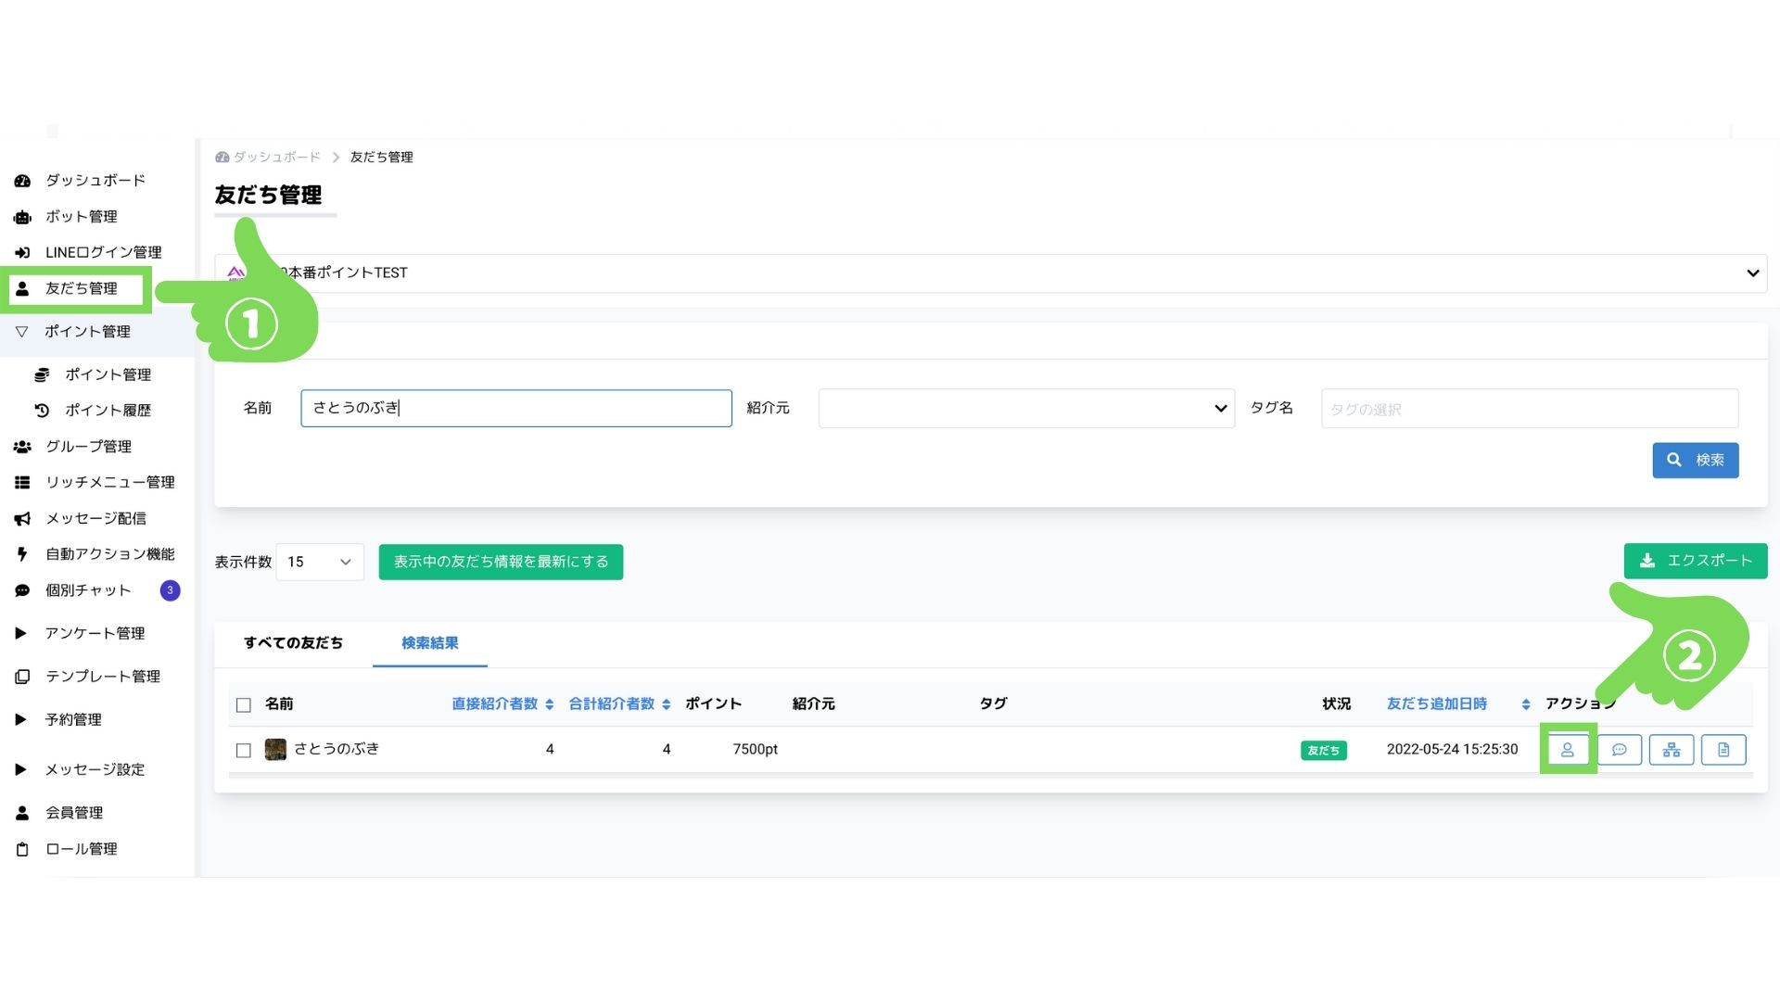Click the タグの選択 tag input field
Viewport: 1780px width, 1001px height.
click(x=1529, y=409)
